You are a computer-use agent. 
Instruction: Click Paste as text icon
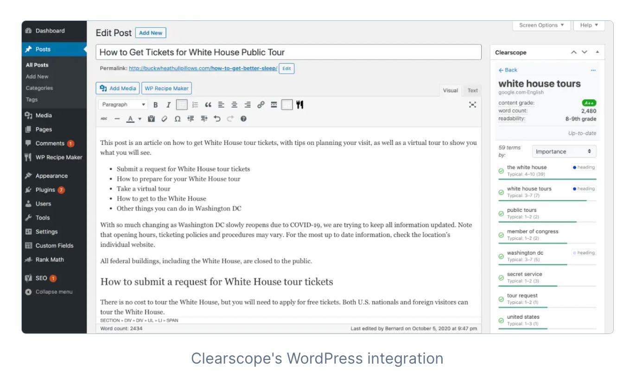151,119
